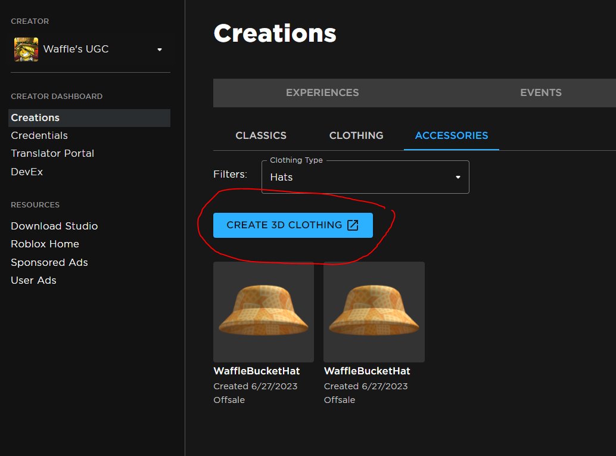Open the creator account switcher dropdown
Viewport: 616px width, 456px height.
tap(159, 50)
